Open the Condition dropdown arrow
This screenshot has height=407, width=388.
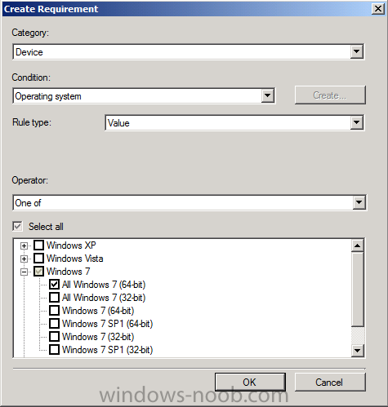tap(268, 96)
